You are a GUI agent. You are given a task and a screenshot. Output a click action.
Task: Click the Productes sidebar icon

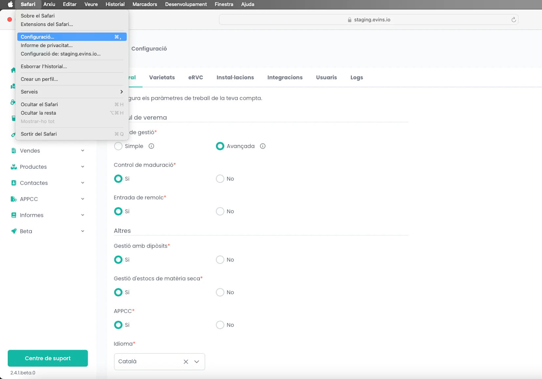tap(13, 167)
